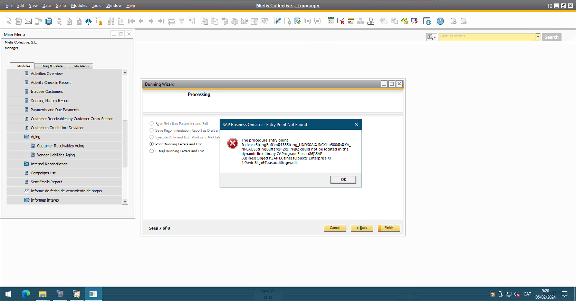Click the Look up menus input field

click(x=487, y=37)
